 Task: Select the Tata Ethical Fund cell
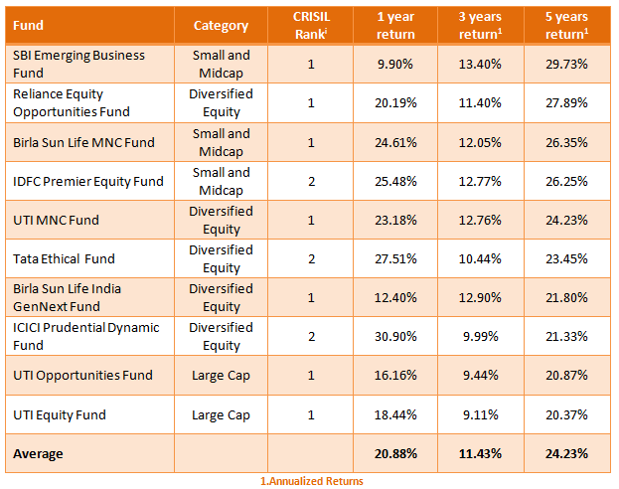click(x=64, y=258)
